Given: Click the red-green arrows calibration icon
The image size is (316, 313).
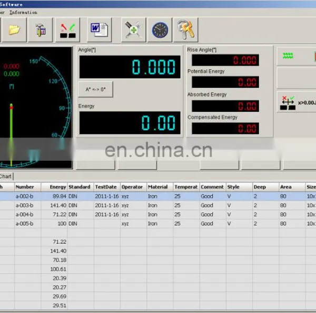Looking at the screenshot, I should point(68,30).
